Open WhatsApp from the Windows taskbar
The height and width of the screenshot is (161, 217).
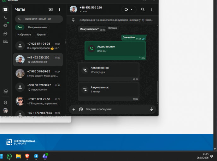point(9,156)
